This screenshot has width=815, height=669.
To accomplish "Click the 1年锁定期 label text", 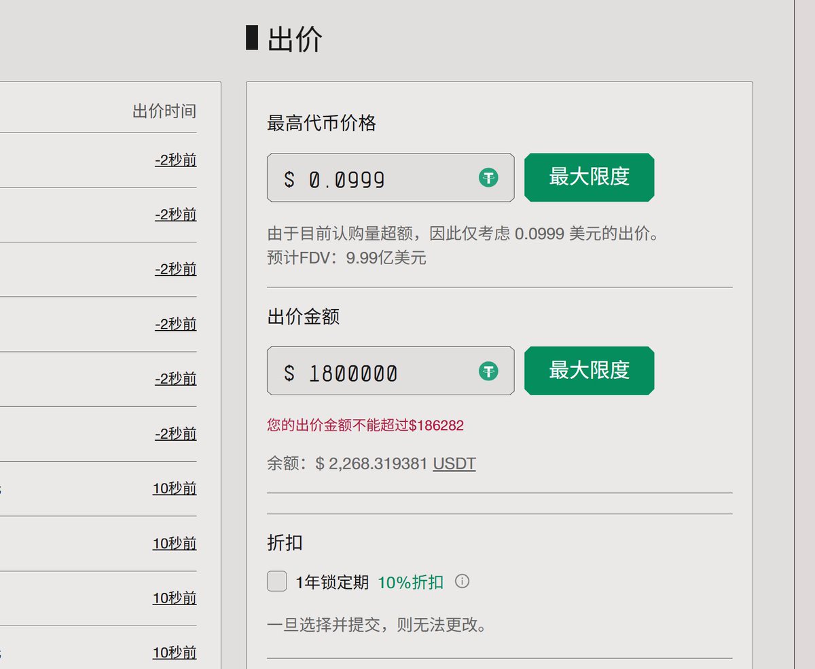I will [x=332, y=582].
